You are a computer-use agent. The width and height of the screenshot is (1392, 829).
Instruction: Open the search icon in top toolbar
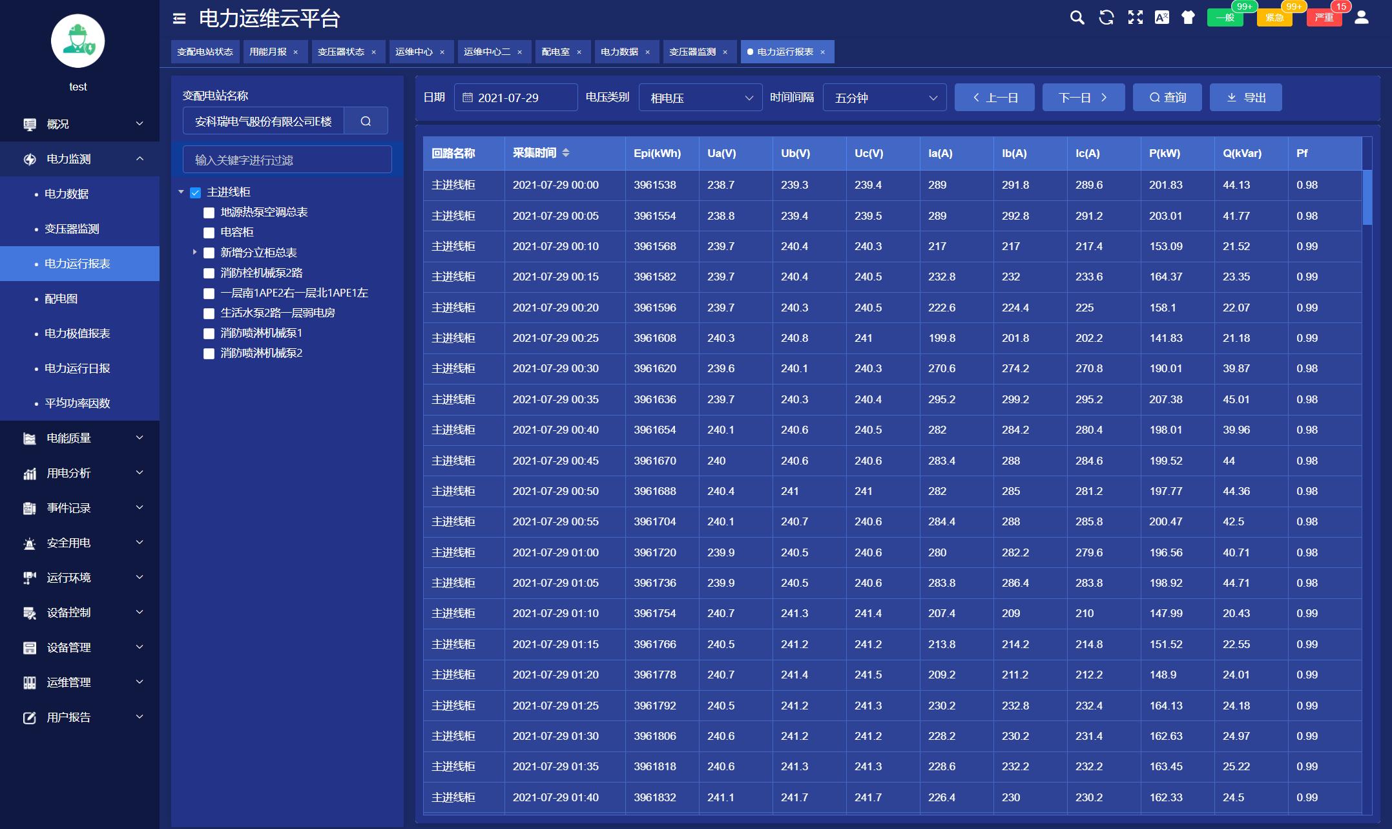pyautogui.click(x=1076, y=18)
